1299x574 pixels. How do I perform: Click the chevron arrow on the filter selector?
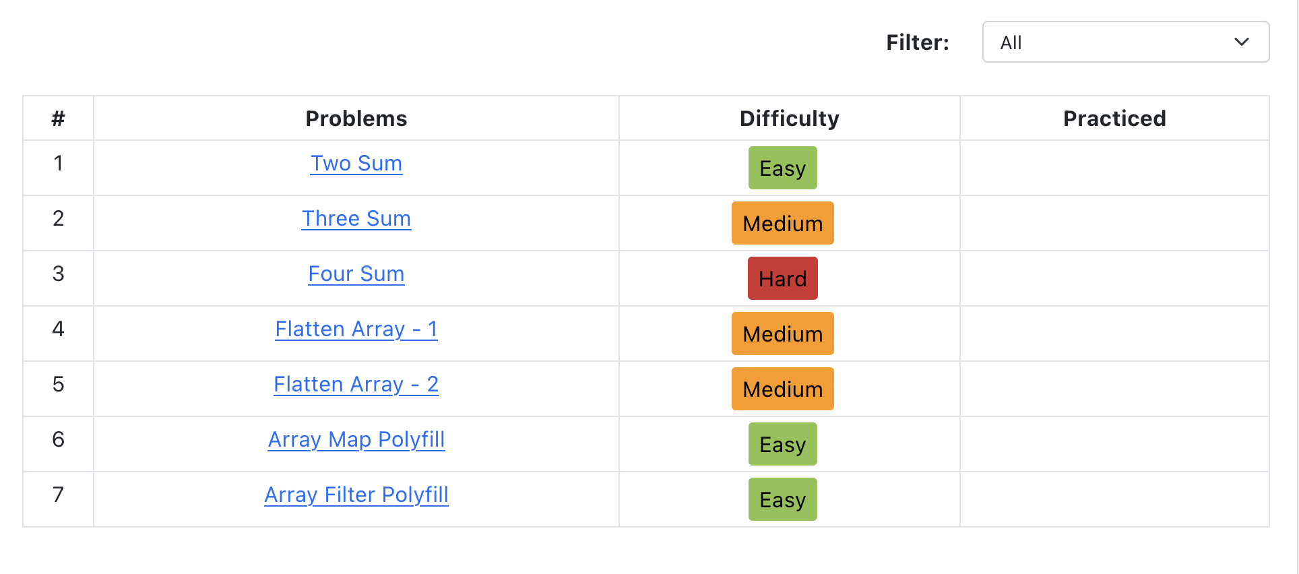[1242, 42]
